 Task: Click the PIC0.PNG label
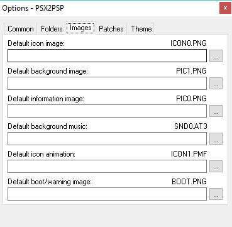click(x=191, y=99)
